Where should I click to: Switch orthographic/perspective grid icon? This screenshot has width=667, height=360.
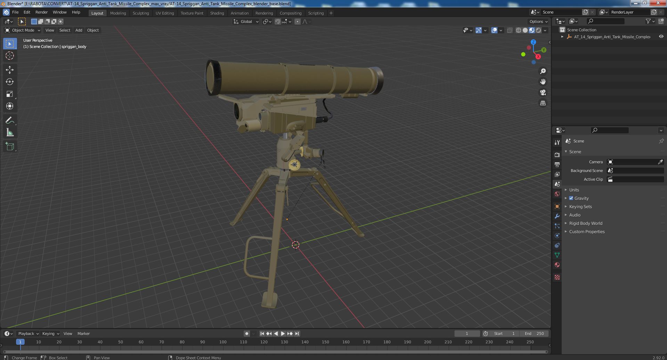543,103
